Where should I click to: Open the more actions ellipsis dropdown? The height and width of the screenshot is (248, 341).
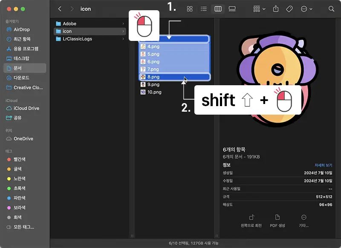pyautogui.click(x=304, y=9)
